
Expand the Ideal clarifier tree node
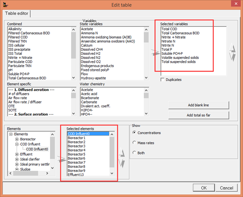17,159
